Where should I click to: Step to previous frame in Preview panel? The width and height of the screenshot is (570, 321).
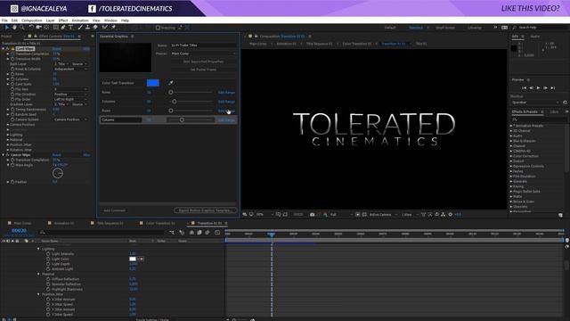531,87
